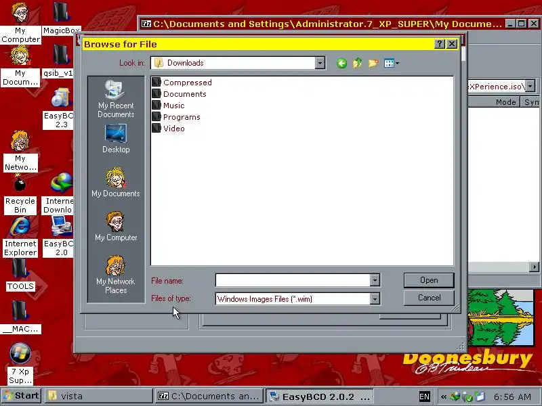This screenshot has width=542, height=406.
Task: Expand the Look in Downloads dropdown
Action: [x=320, y=63]
